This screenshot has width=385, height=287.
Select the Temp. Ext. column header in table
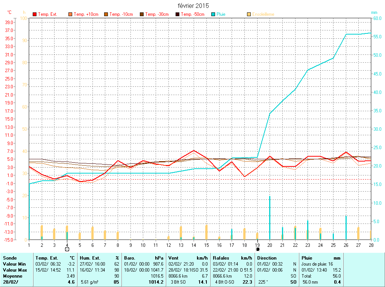tap(47, 258)
